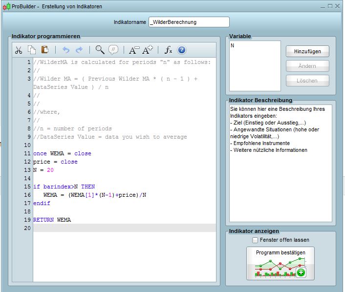Increase the editor font size

pos(148,50)
